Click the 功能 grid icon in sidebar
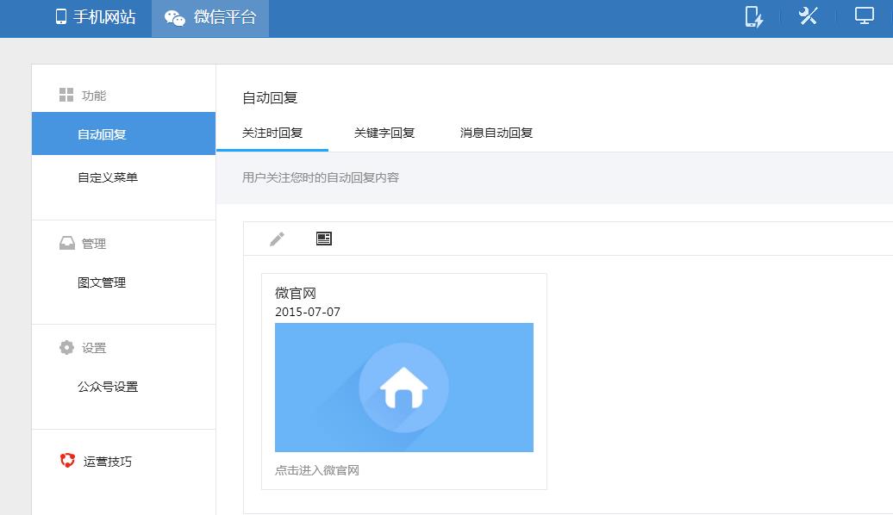Viewport: 893px width, 515px height. [x=66, y=95]
